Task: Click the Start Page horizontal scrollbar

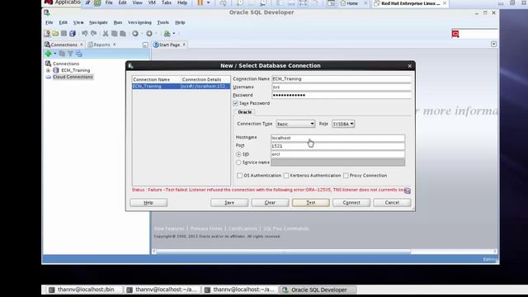Action: (x=283, y=251)
